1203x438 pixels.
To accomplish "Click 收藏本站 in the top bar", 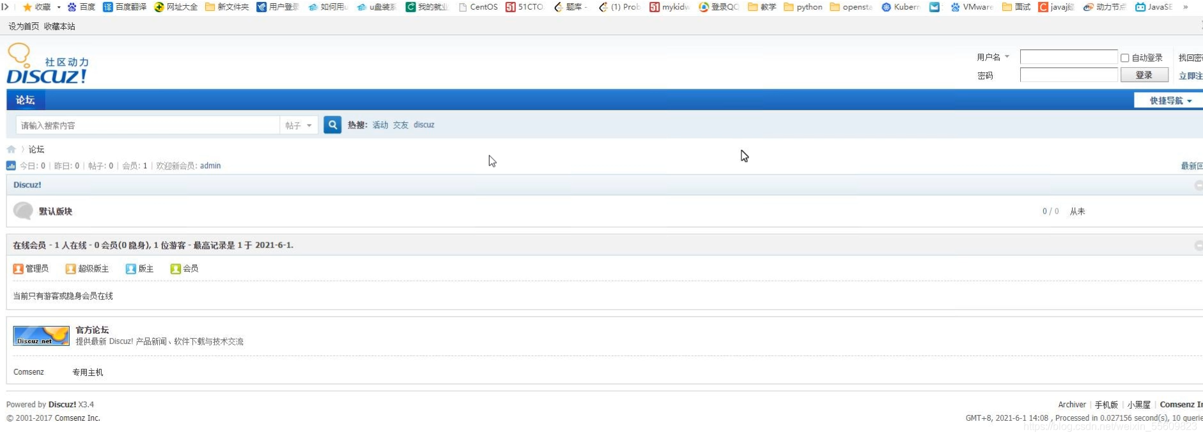I will [59, 26].
